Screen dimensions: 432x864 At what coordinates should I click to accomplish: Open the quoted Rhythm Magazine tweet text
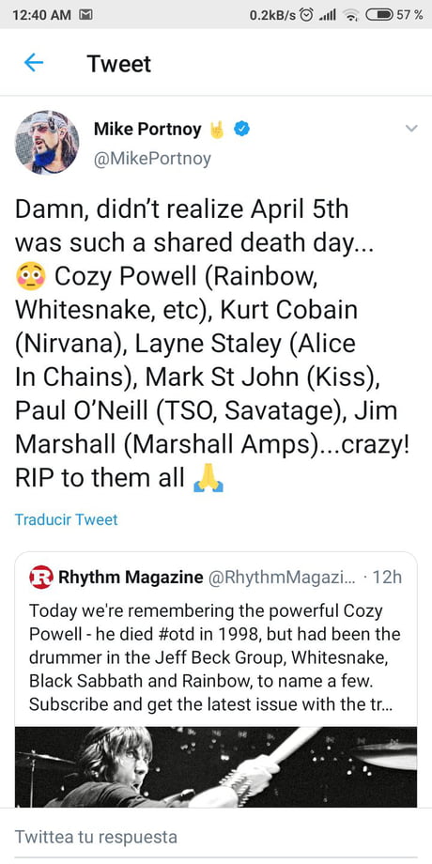(x=215, y=658)
